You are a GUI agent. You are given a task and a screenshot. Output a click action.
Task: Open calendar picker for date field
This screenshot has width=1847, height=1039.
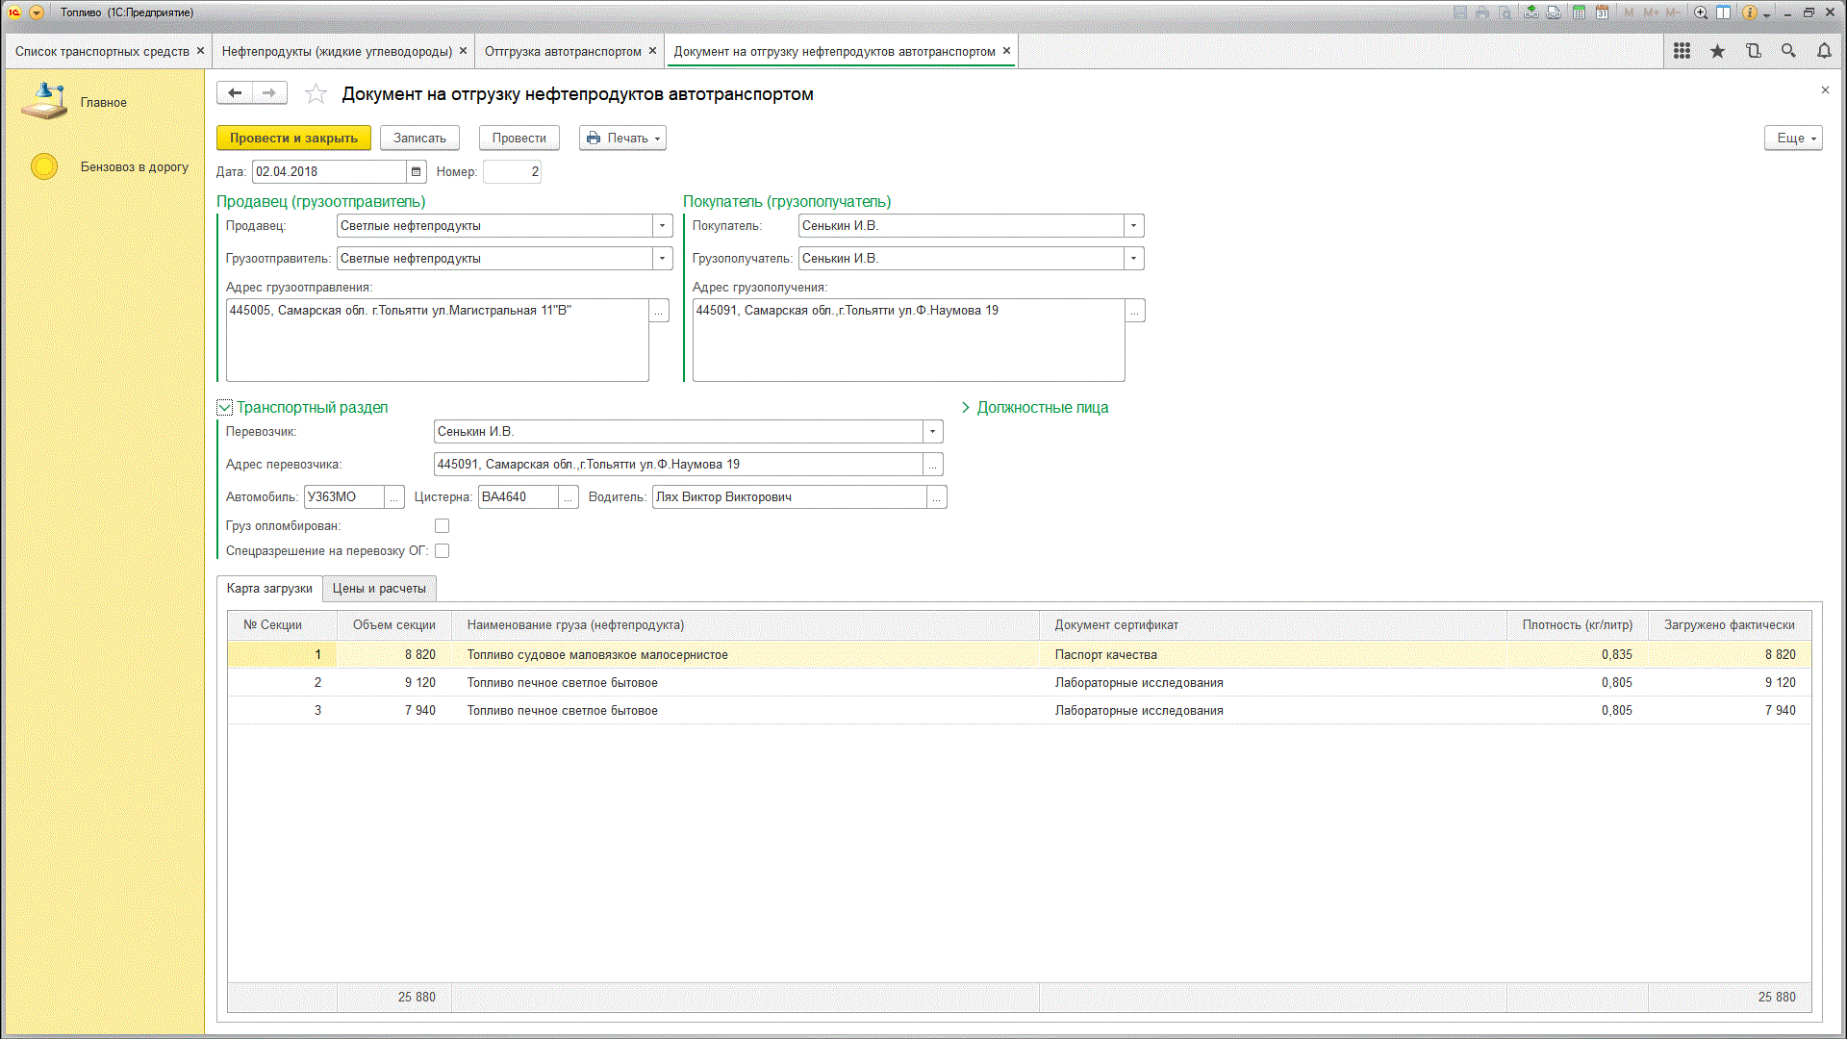(x=417, y=172)
